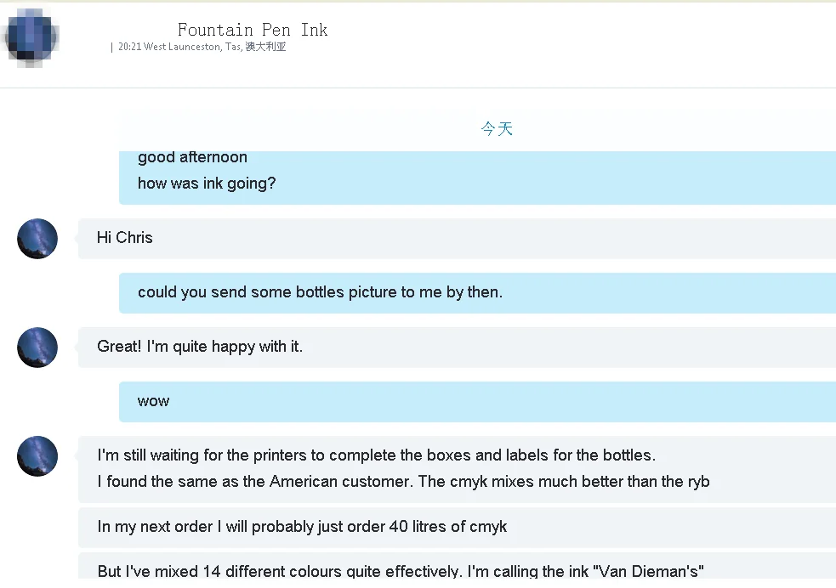Screen dimensions: 836x588
Task: Select the "how was ink going?" message
Action: 207,184
